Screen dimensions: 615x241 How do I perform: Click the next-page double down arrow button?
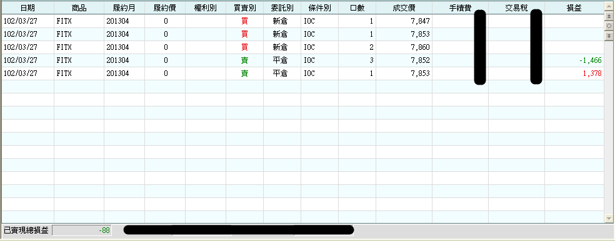609,35
